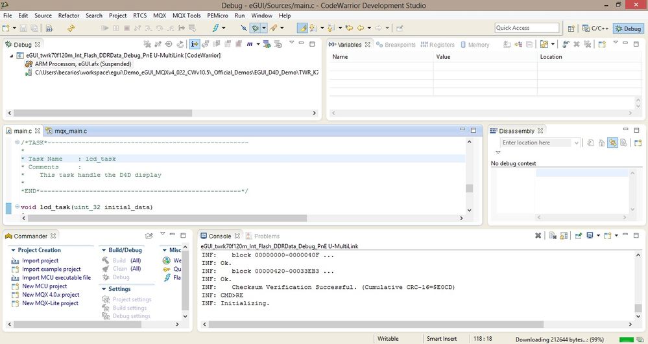The width and height of the screenshot is (648, 344).
Task: Open the Debug launch dropdown arrow
Action: click(263, 28)
